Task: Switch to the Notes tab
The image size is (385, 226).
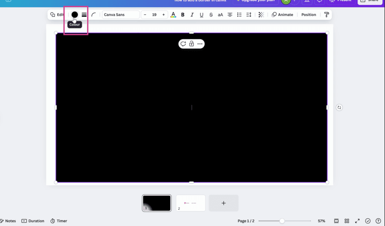Action: 8,221
